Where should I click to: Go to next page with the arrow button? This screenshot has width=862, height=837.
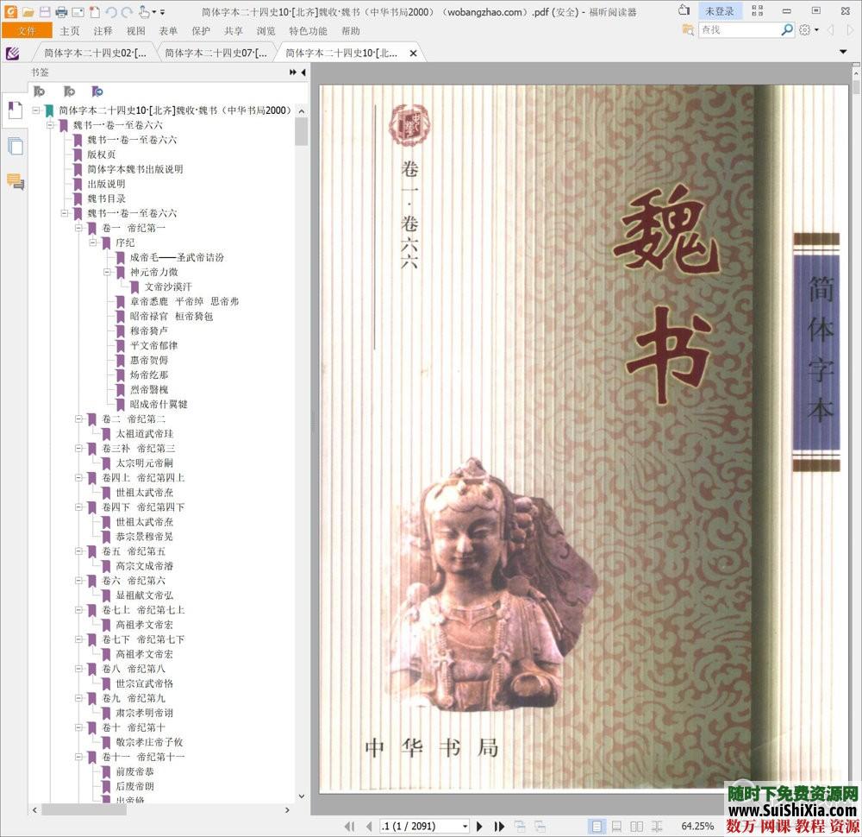(x=480, y=826)
